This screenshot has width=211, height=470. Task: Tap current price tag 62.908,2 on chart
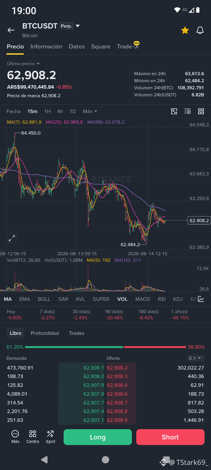click(x=199, y=220)
